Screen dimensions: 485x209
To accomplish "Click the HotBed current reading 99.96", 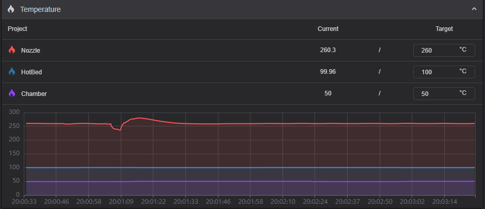I will (x=328, y=72).
